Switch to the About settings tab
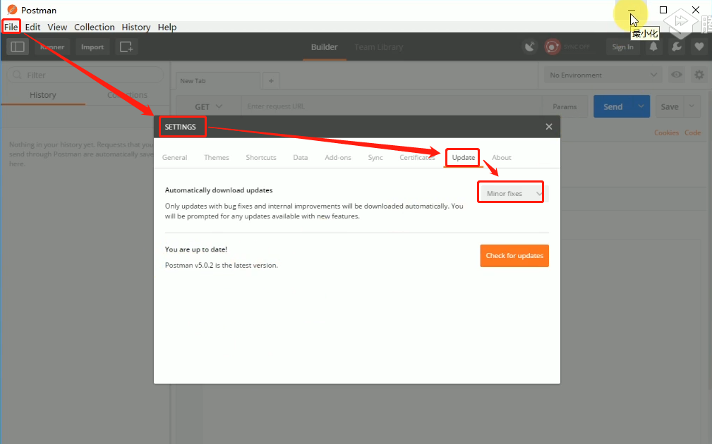 tap(502, 157)
